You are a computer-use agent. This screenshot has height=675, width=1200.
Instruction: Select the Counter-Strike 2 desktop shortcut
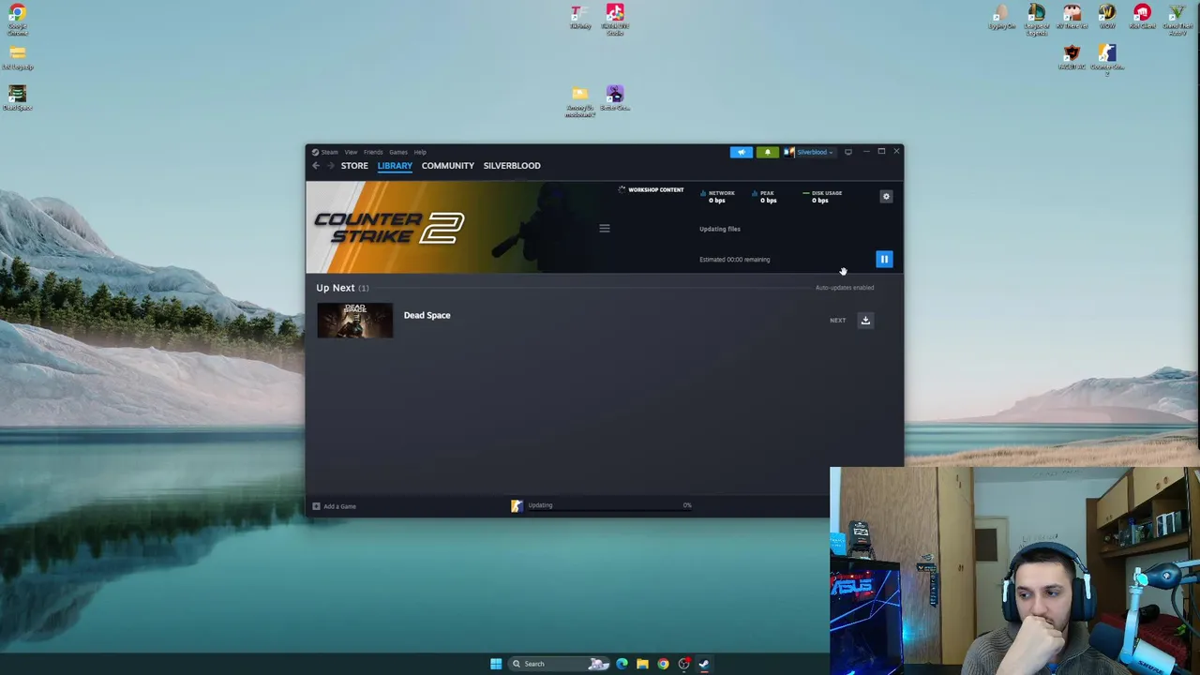click(x=1107, y=60)
